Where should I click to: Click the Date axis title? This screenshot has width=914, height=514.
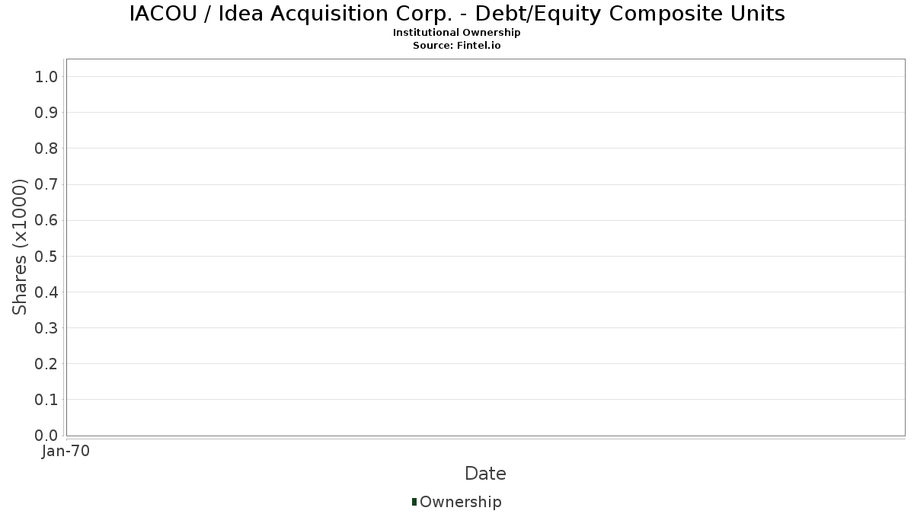click(485, 474)
